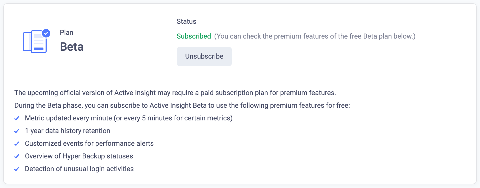Click checkmark beside Customized events for performance alerts
This screenshot has width=480, height=188.
pos(17,144)
